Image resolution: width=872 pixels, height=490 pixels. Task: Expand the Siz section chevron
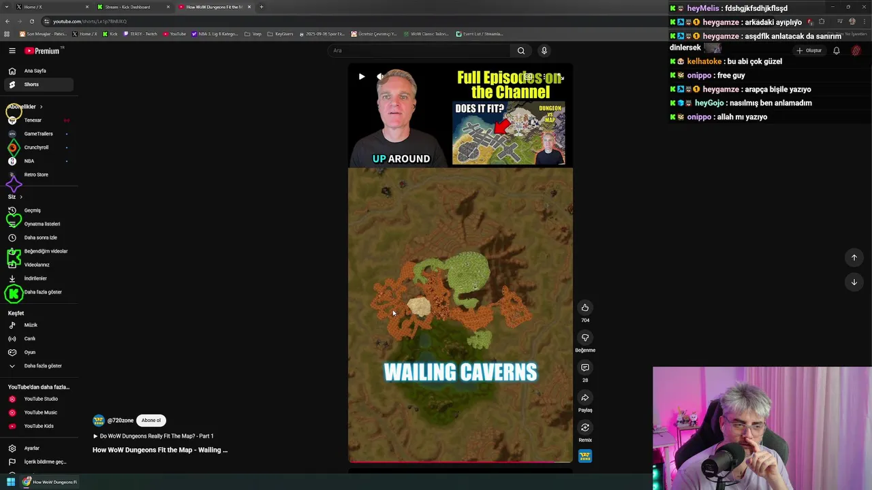[x=21, y=197]
